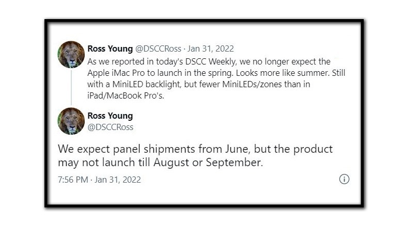Click Jan 31, 2022 in the bottom timestamp

pyautogui.click(x=118, y=180)
